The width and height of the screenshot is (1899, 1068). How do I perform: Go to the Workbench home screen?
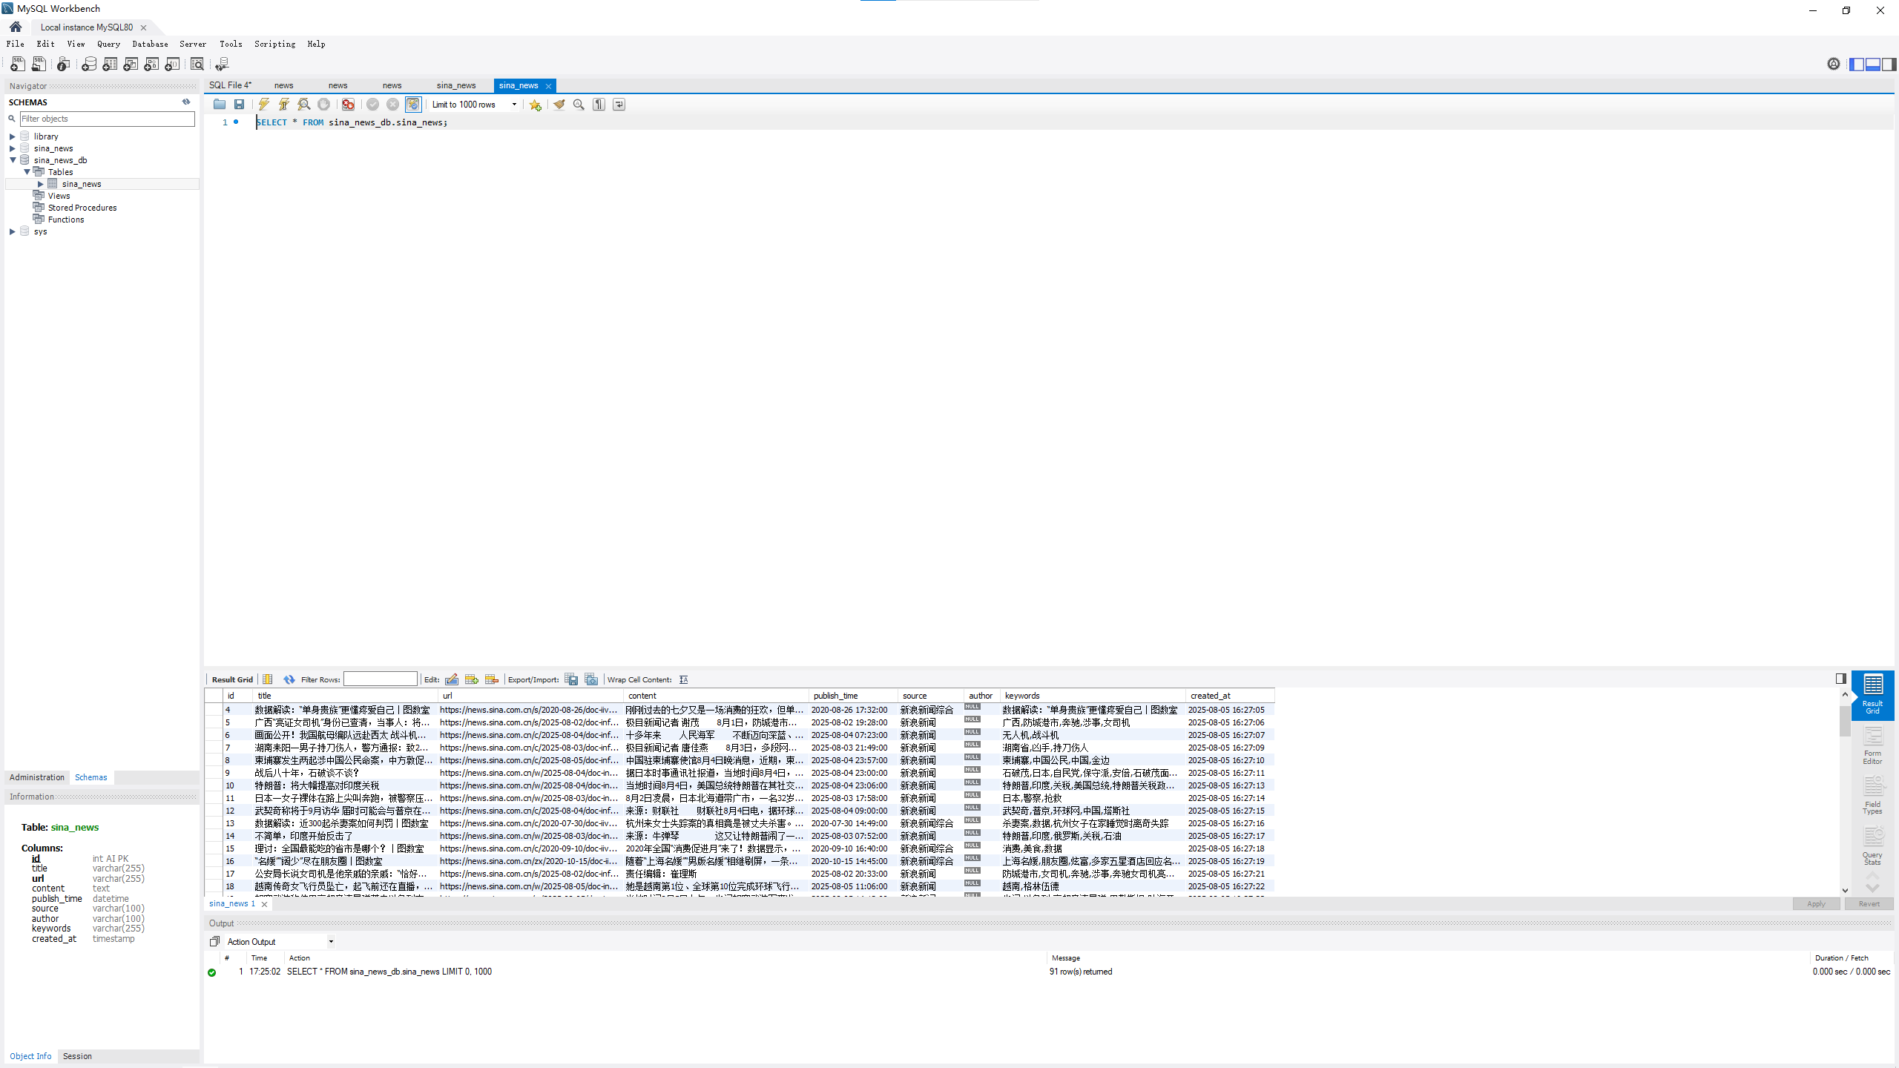coord(16,27)
